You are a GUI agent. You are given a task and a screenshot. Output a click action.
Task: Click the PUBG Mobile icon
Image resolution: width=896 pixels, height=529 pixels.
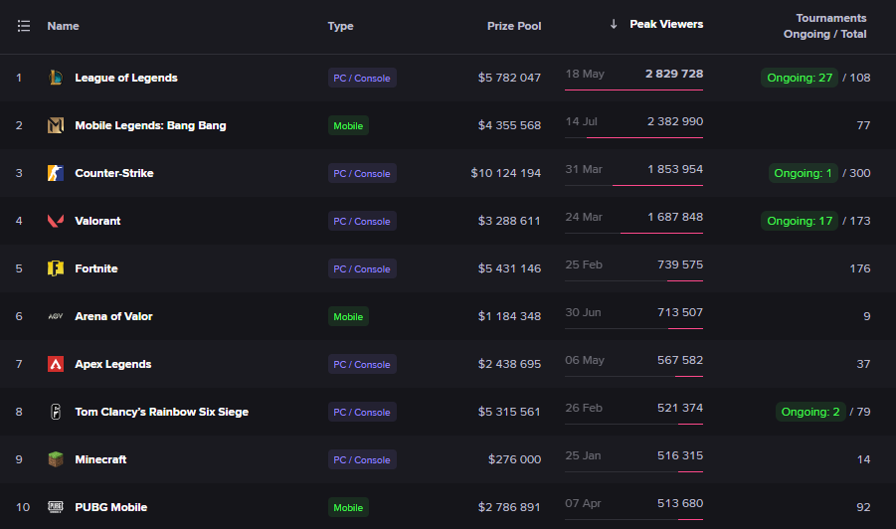click(x=56, y=507)
